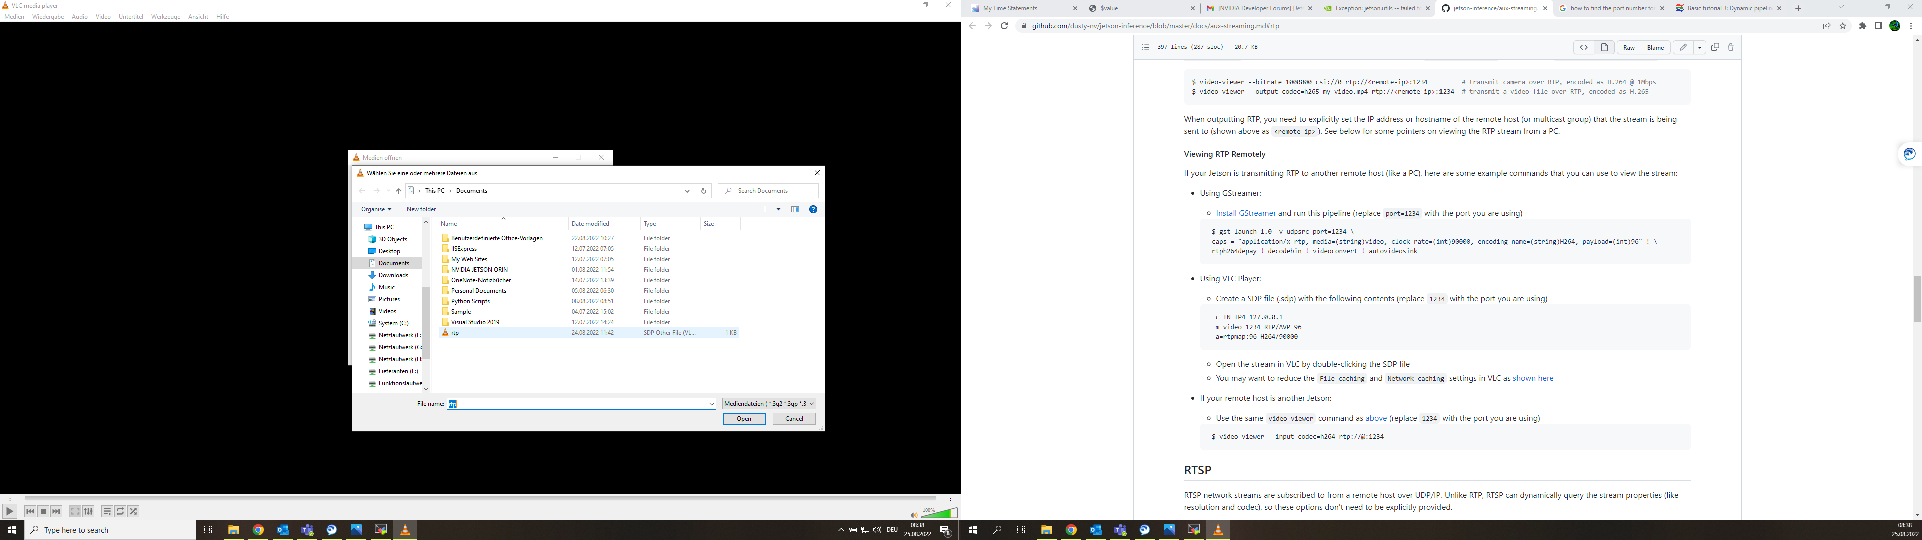The image size is (1922, 540).
Task: Edit this file pencil icon
Action: pos(1683,47)
